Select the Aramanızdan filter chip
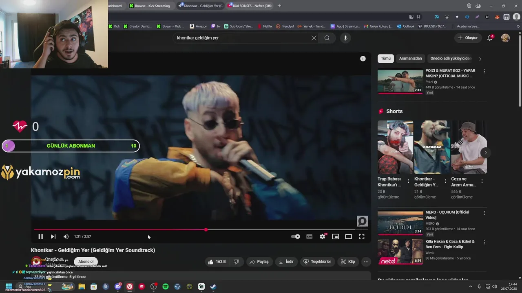The height and width of the screenshot is (293, 522). tap(411, 59)
